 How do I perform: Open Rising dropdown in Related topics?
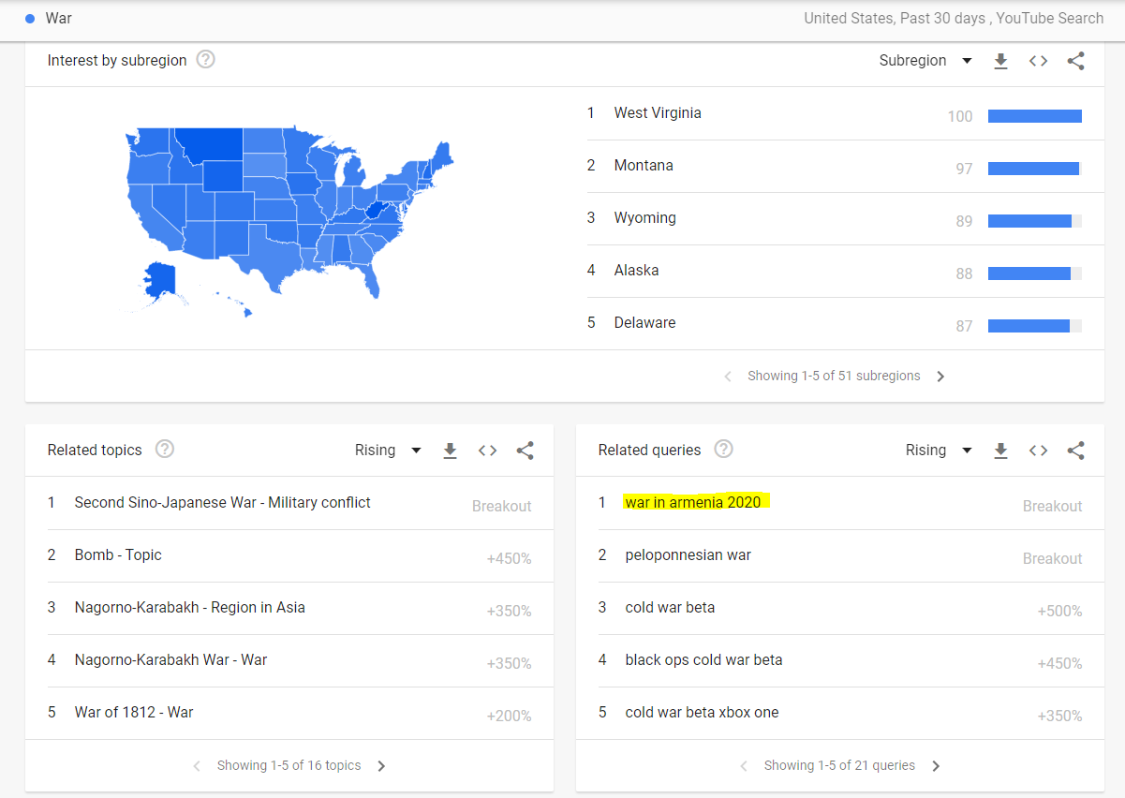point(388,451)
